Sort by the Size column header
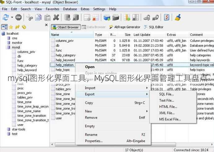214x152 pixels. coord(124,35)
